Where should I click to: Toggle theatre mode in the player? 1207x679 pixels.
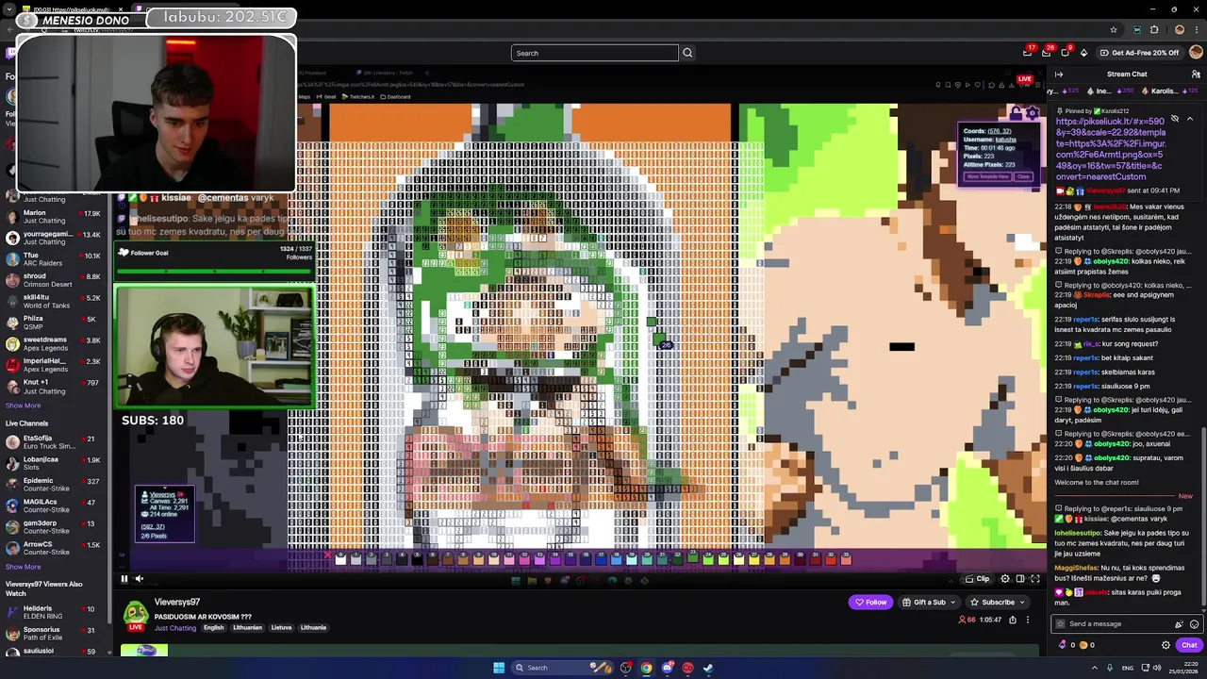click(1020, 579)
